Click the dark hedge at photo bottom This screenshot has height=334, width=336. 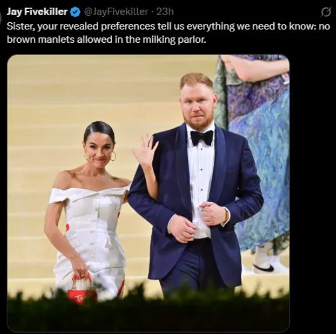(x=148, y=311)
